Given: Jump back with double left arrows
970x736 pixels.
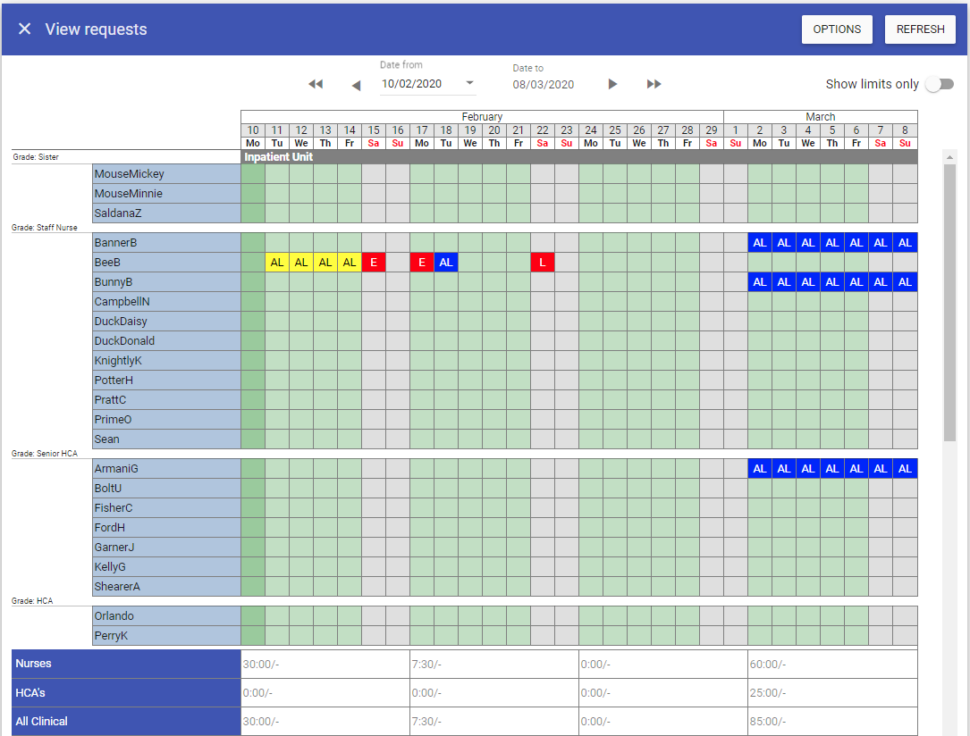Looking at the screenshot, I should (x=315, y=84).
